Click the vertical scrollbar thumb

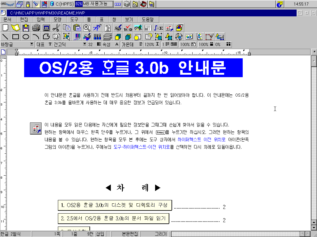pyautogui.click(x=314, y=61)
